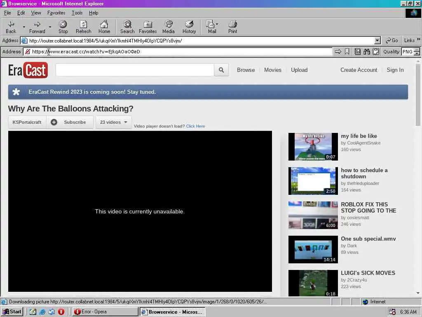Click the Back toolbar button

(11, 27)
